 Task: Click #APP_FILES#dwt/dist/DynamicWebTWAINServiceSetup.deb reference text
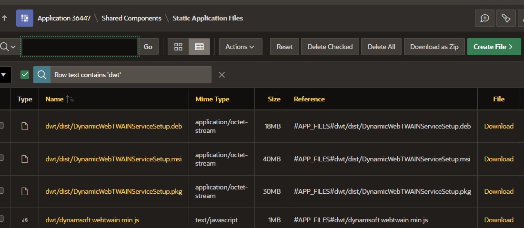coord(383,126)
